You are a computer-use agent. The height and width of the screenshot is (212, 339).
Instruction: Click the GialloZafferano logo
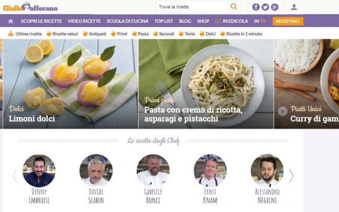[30, 7]
